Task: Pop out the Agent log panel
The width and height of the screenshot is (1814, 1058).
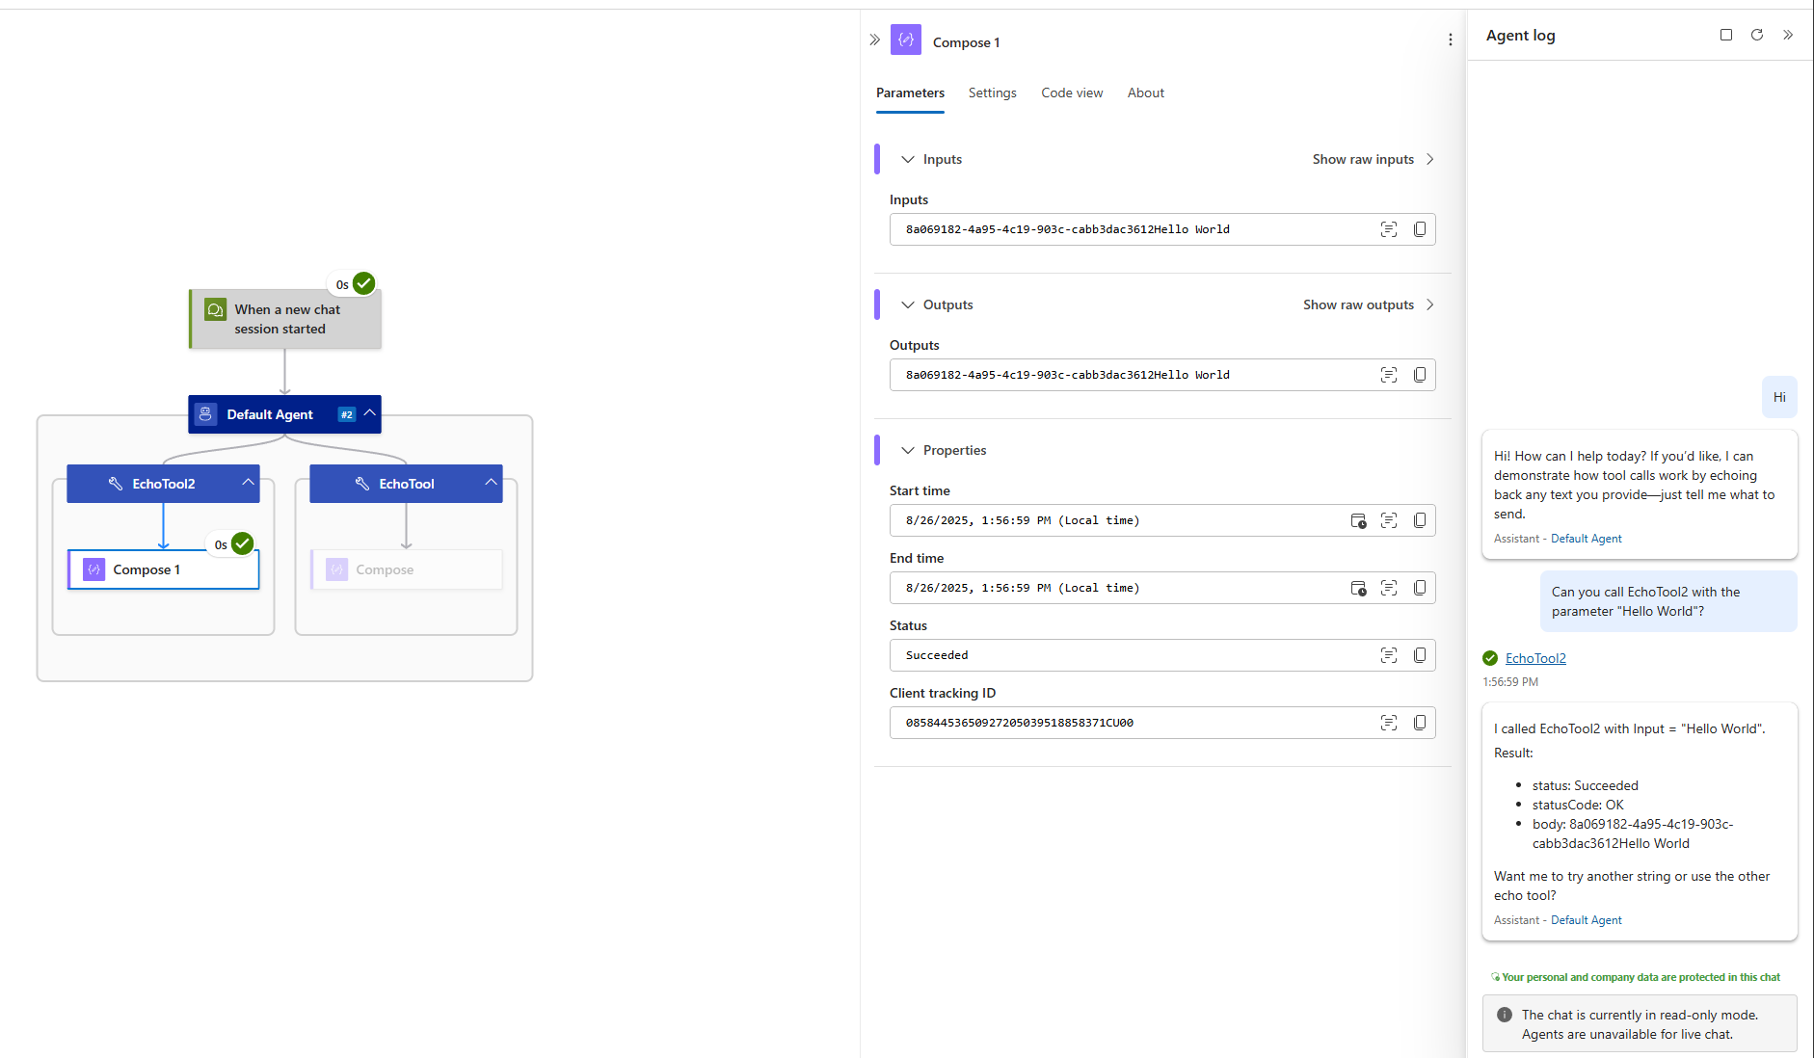Action: pyautogui.click(x=1724, y=35)
